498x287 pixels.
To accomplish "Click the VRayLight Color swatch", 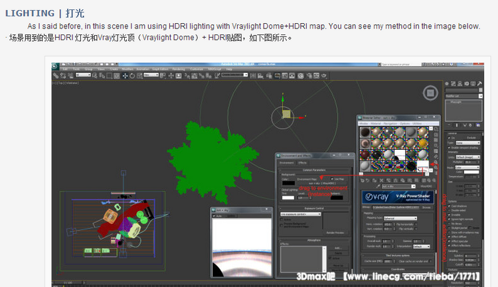I will (x=471, y=172).
